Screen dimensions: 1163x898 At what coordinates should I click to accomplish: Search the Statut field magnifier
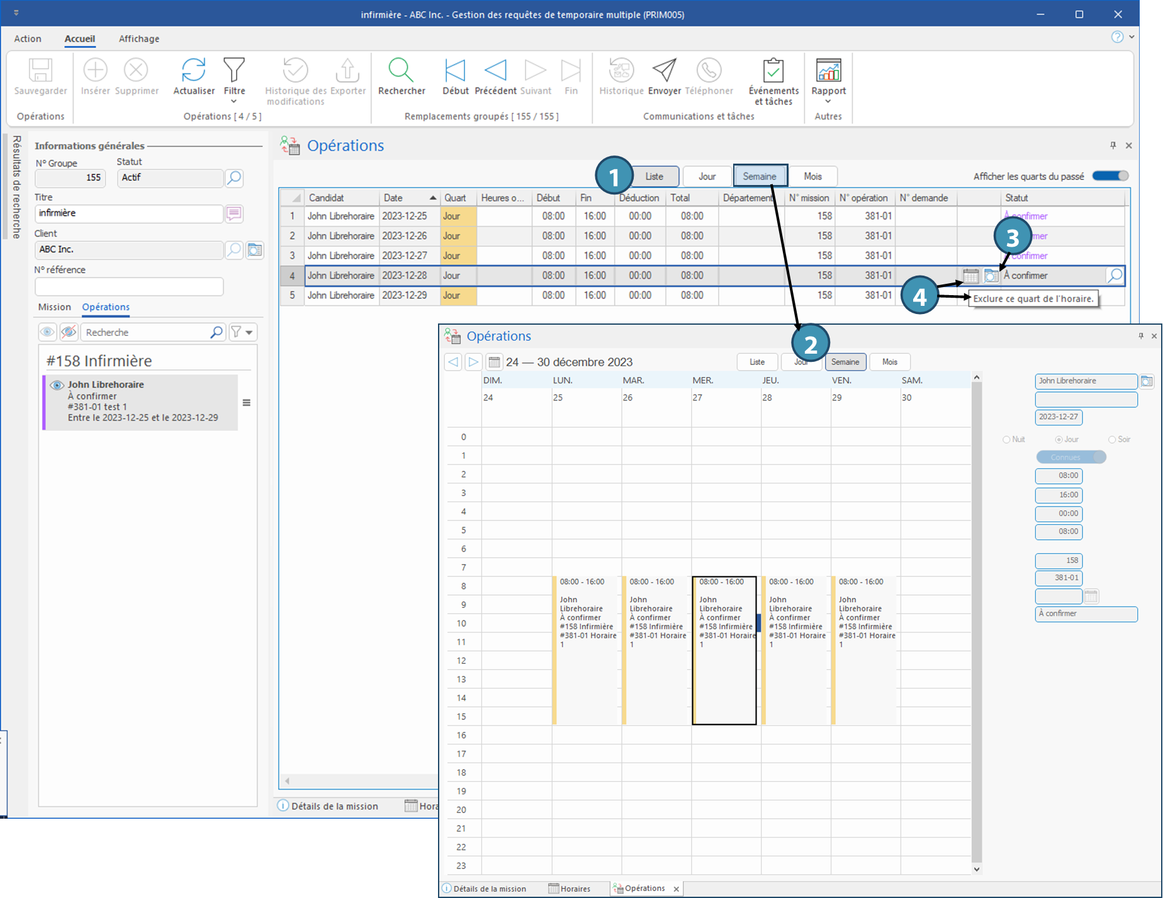tap(234, 178)
